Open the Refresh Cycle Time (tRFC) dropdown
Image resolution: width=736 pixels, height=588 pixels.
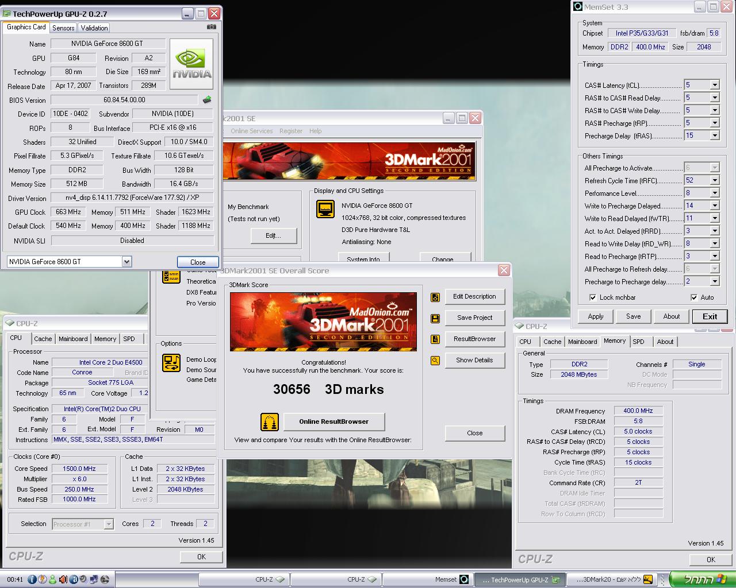[715, 180]
